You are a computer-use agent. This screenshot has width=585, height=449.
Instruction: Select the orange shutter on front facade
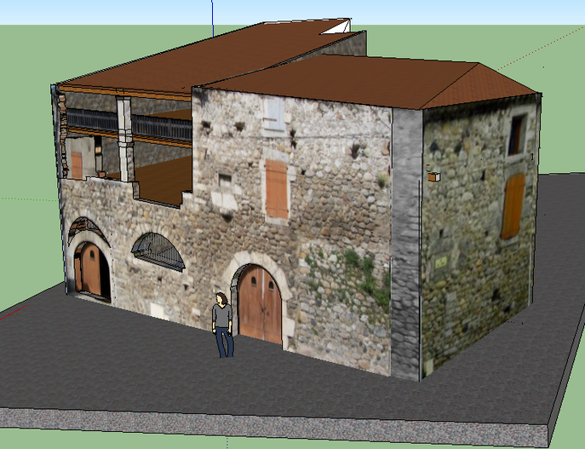coord(277,189)
